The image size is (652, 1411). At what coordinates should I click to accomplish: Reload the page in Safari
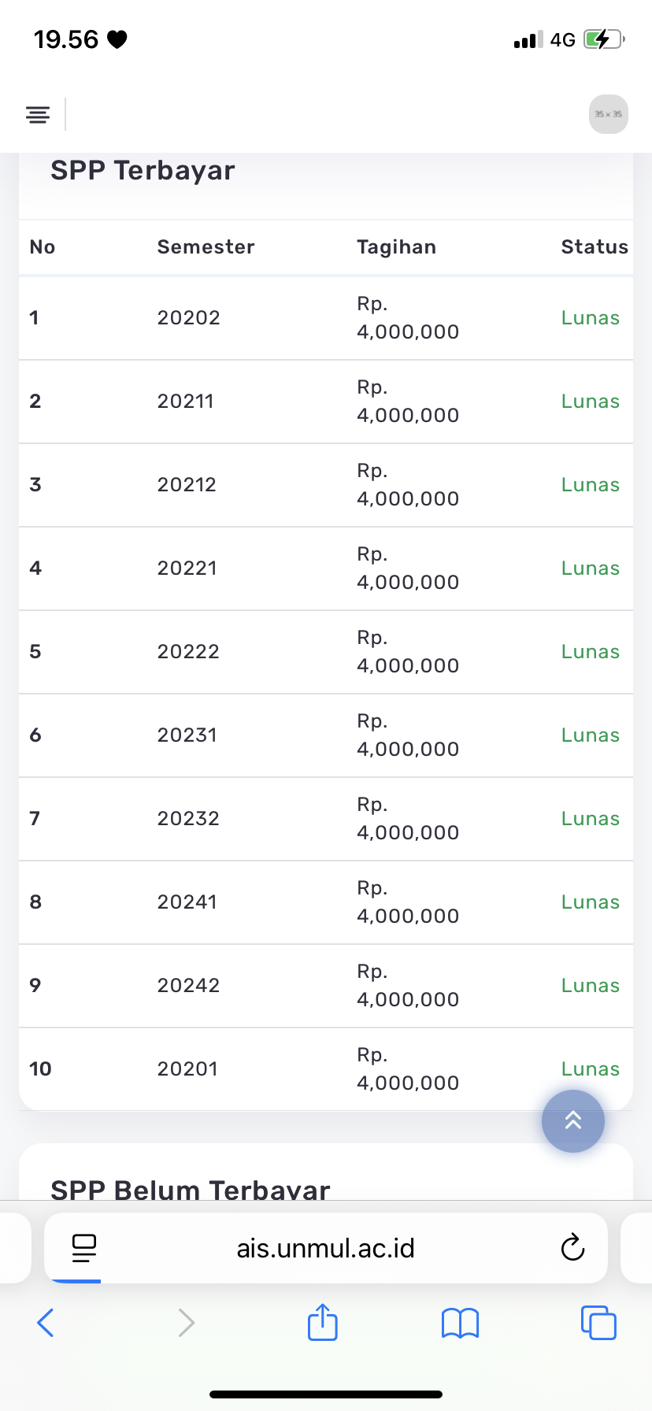tap(572, 1248)
